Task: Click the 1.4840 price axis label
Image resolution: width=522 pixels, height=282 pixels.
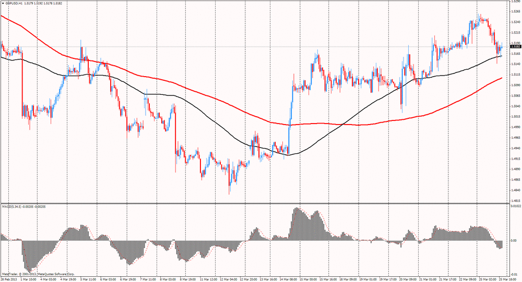Action: click(x=516, y=190)
